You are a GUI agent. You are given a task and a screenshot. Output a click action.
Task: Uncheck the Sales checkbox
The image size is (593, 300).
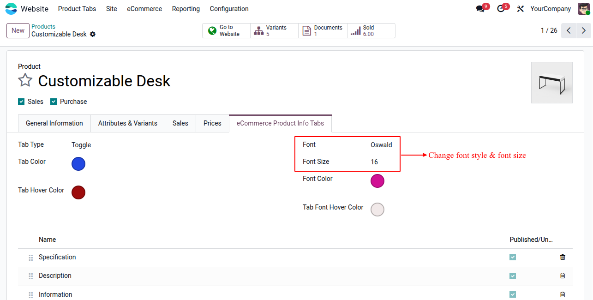pyautogui.click(x=21, y=102)
